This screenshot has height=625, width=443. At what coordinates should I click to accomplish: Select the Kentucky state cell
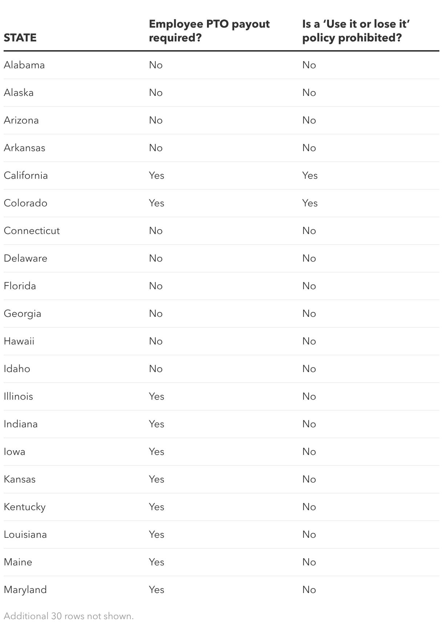pos(25,507)
